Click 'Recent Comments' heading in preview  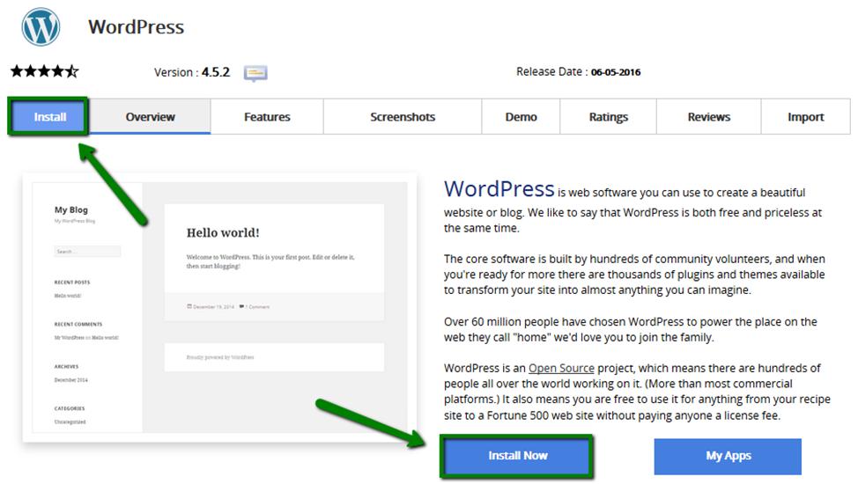(x=78, y=325)
